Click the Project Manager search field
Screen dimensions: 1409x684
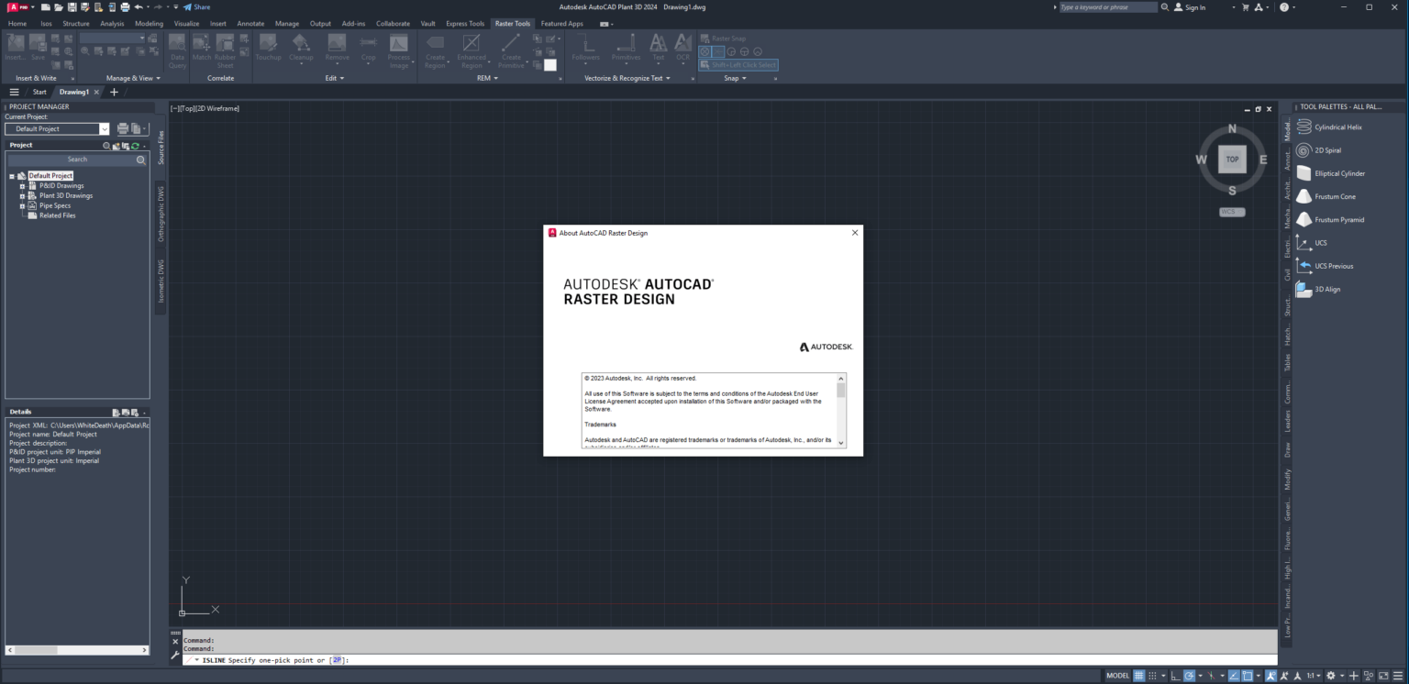(x=77, y=160)
